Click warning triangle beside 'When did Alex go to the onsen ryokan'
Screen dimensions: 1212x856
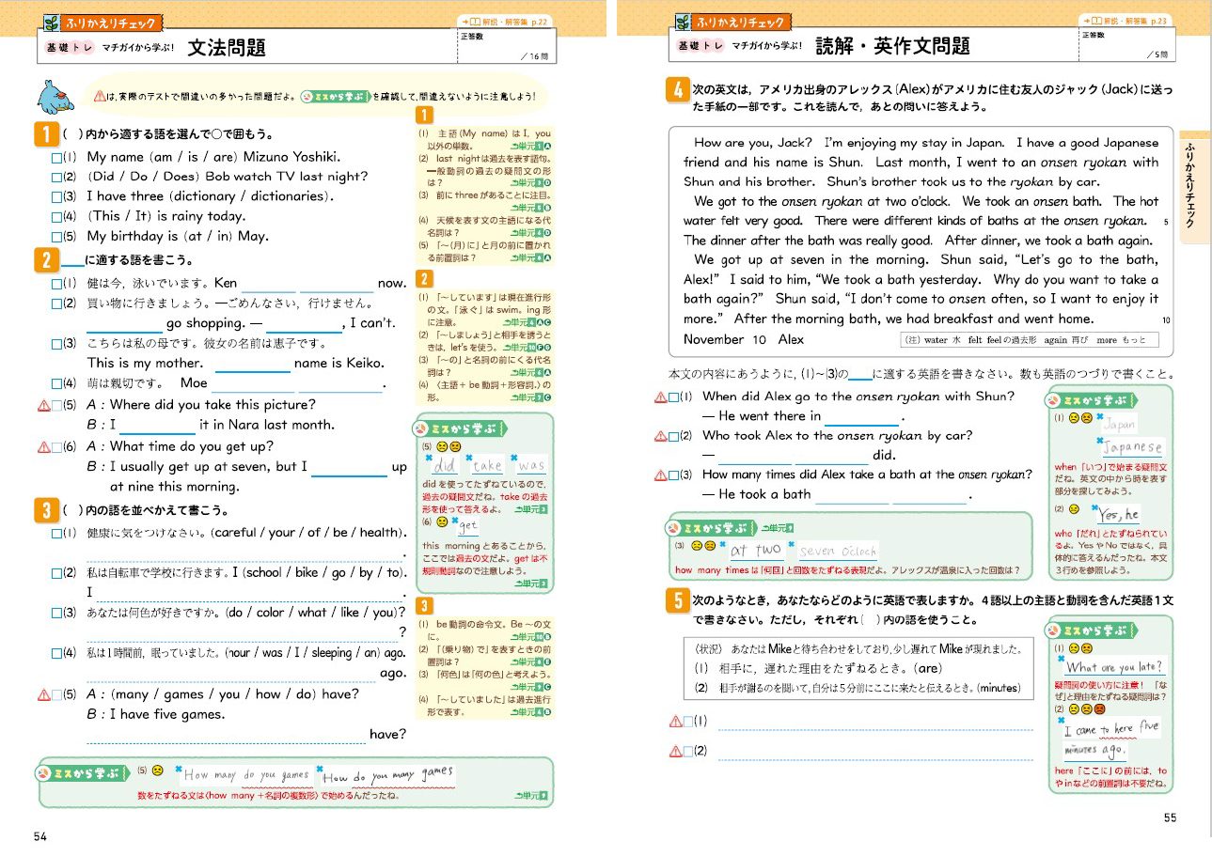[x=660, y=397]
